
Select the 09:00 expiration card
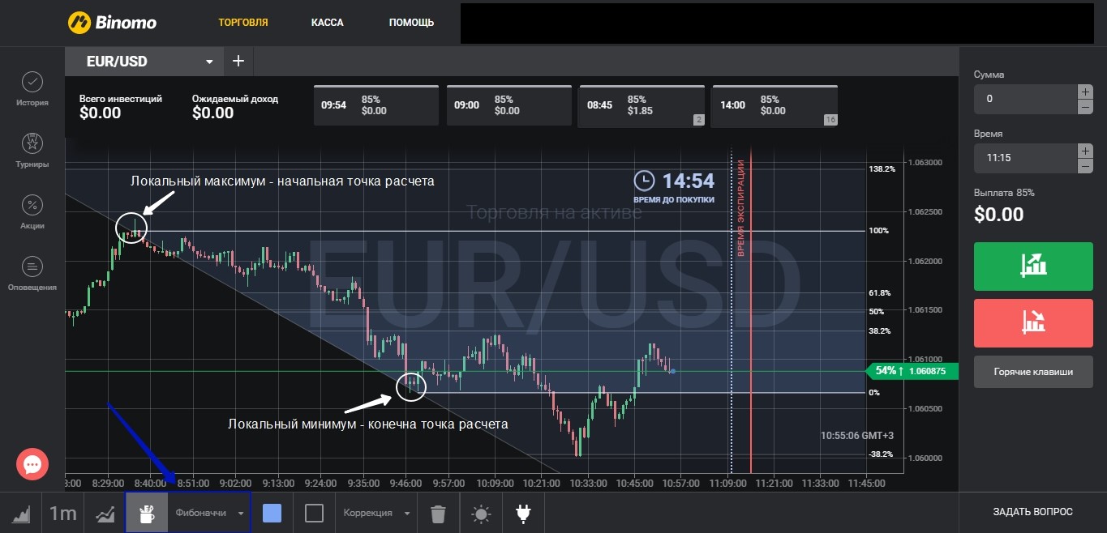tap(509, 105)
